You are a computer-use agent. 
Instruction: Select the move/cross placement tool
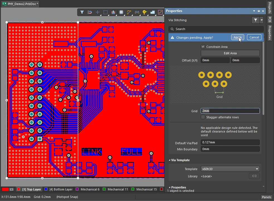[97, 12]
